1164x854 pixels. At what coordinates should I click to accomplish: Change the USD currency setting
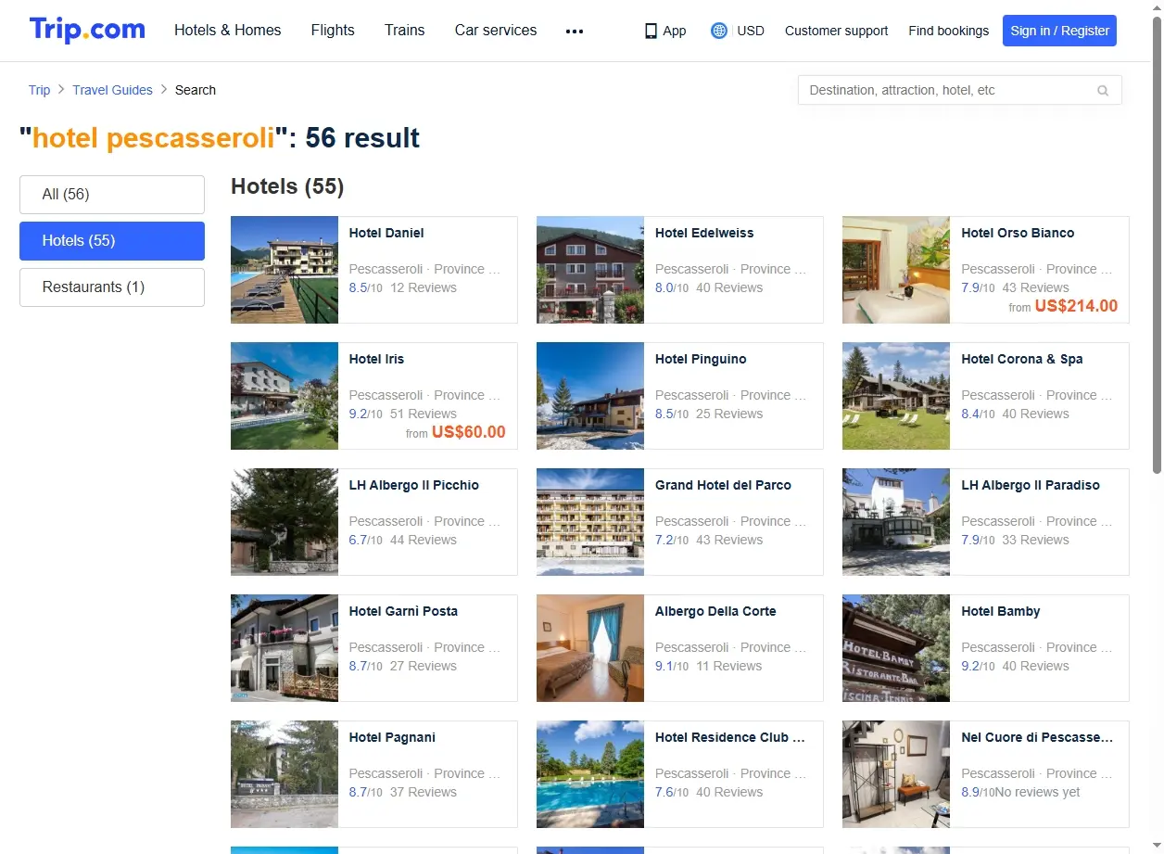[751, 31]
